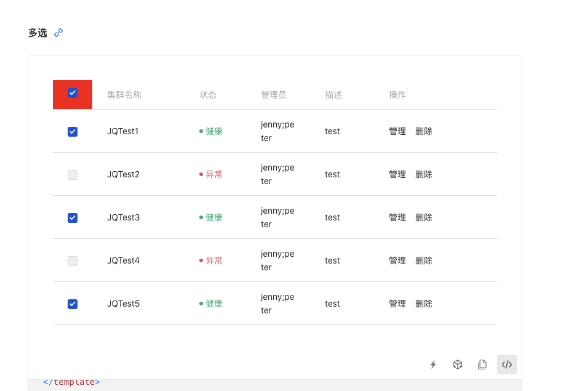Image resolution: width=574 pixels, height=391 pixels.
Task: Copy the demo source code
Action: click(x=482, y=365)
